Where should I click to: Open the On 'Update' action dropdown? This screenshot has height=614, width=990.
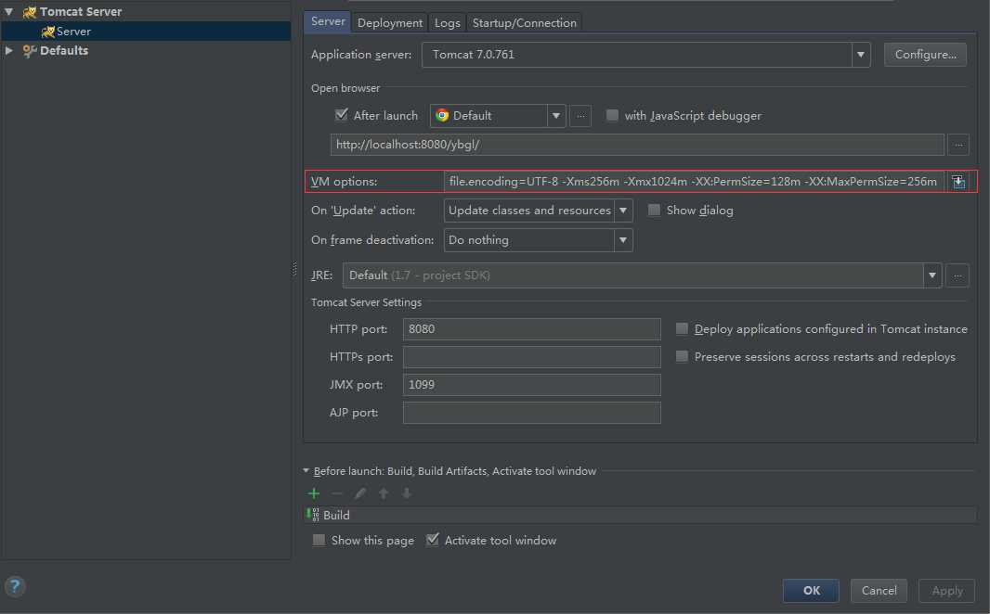[x=623, y=211]
